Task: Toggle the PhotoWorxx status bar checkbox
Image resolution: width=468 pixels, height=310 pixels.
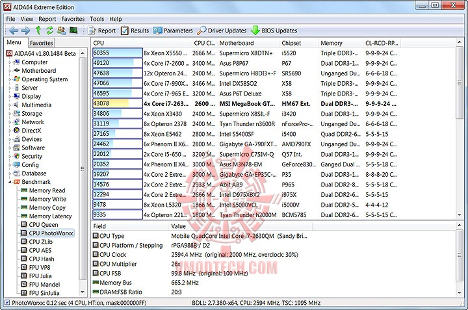Action: [x=7, y=303]
